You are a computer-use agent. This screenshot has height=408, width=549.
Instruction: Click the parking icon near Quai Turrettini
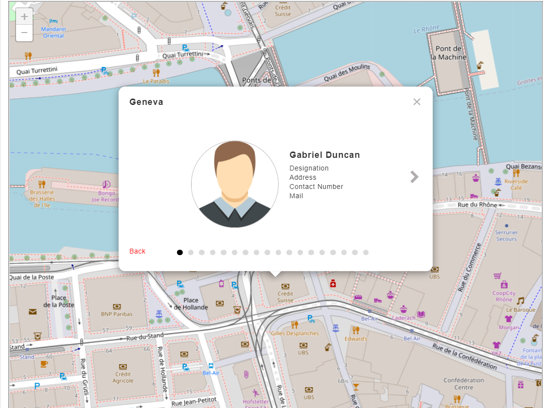coord(184,48)
